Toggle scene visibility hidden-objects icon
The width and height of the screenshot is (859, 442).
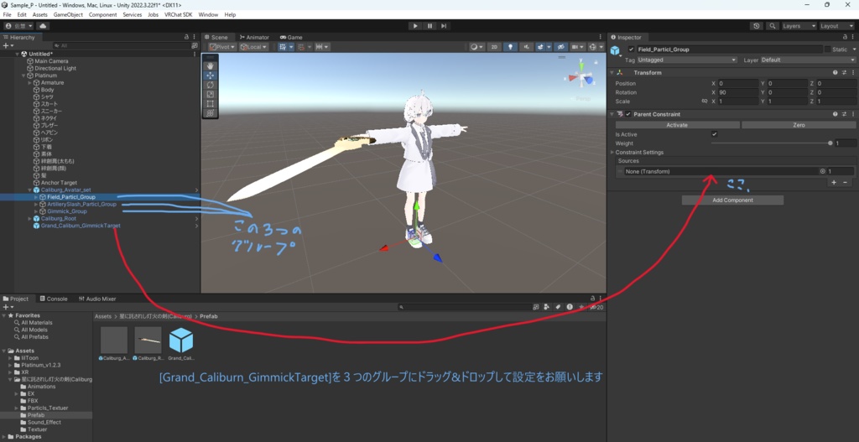pyautogui.click(x=560, y=47)
